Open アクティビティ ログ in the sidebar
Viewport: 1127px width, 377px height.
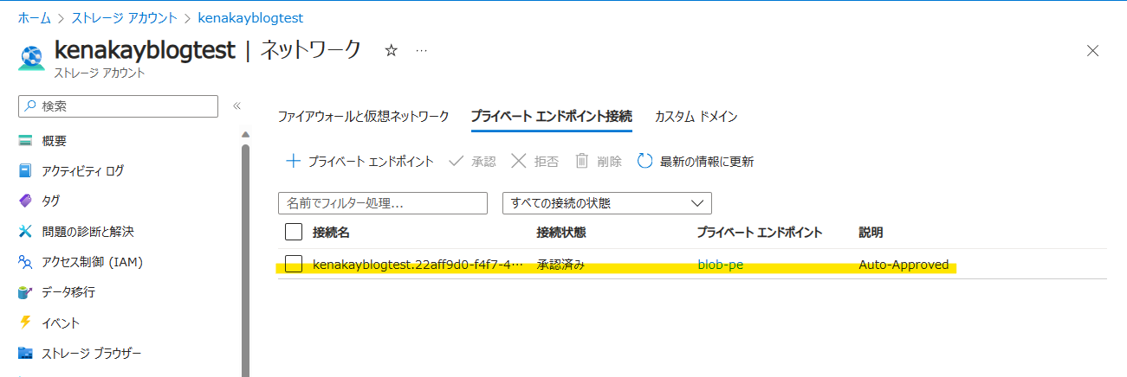click(83, 171)
